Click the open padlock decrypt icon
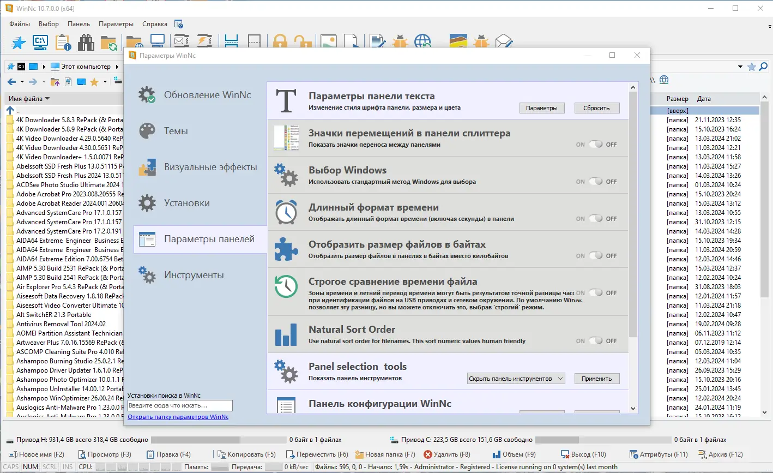This screenshot has width=773, height=473. [x=302, y=41]
